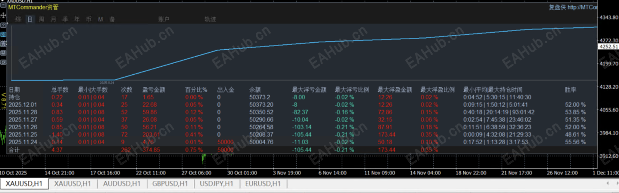
Task: Click current price label 4252.51
Action: click(x=609, y=47)
